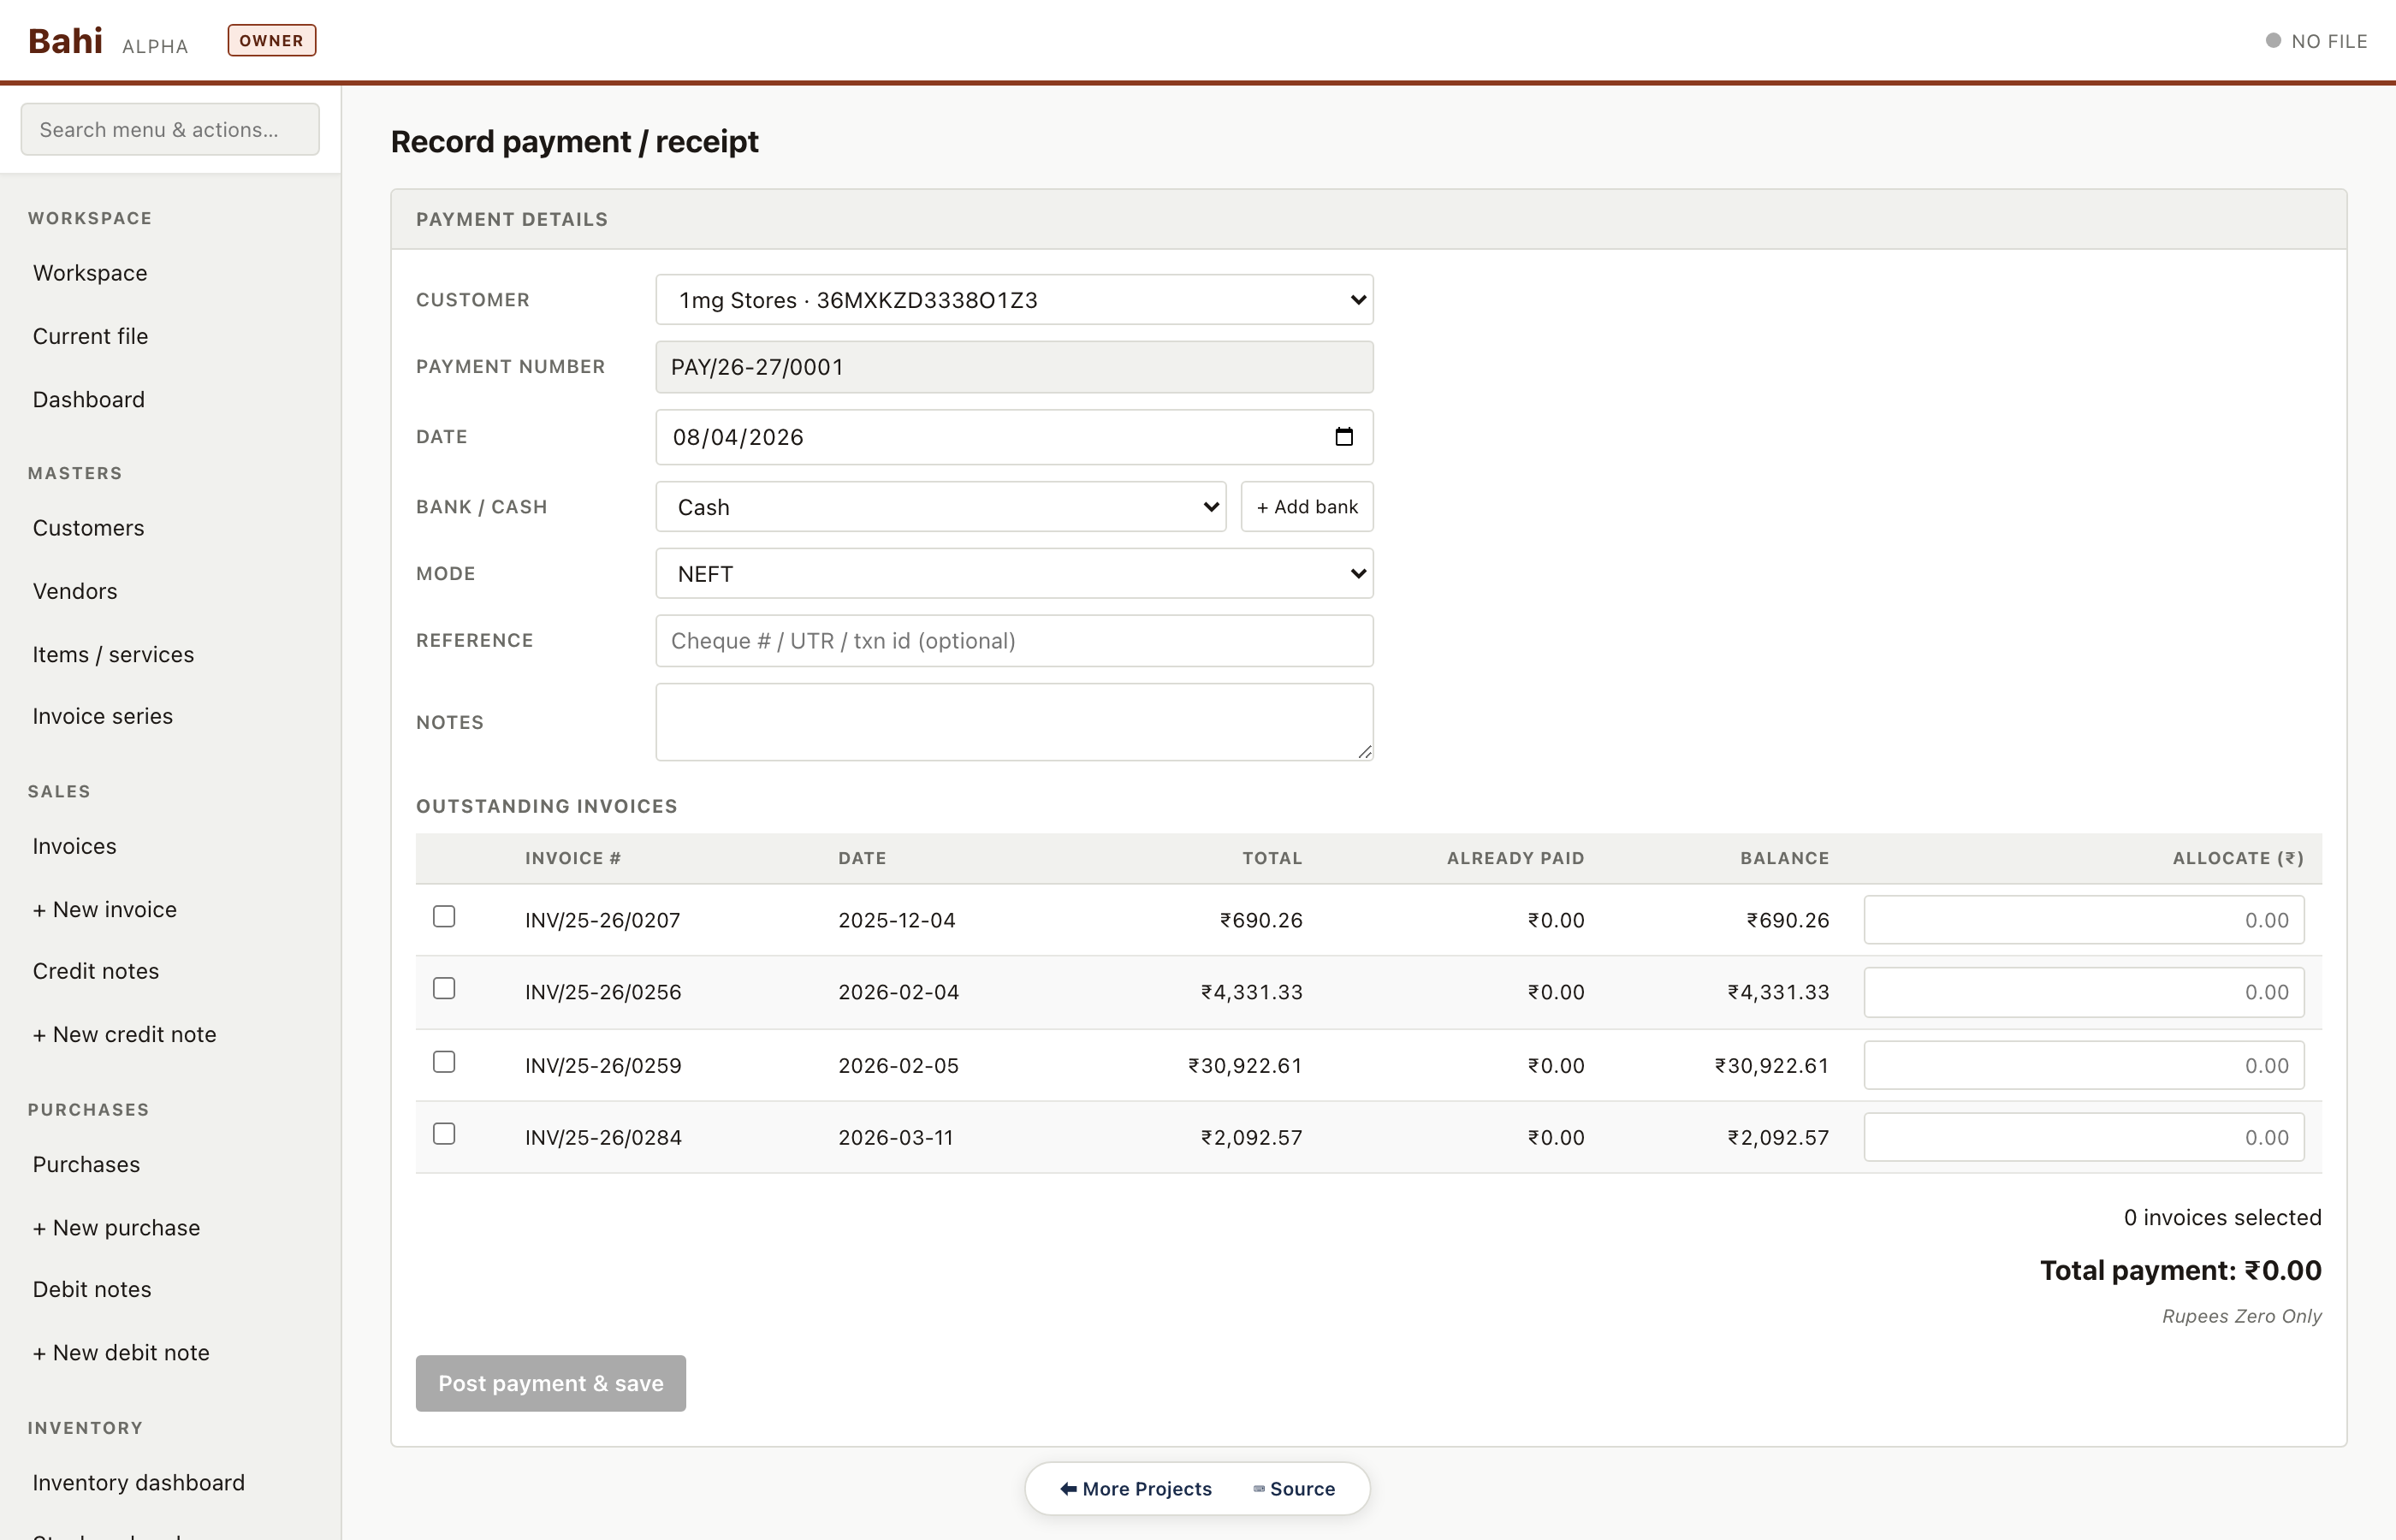
Task: Click the Bahi logo
Action: point(65,41)
